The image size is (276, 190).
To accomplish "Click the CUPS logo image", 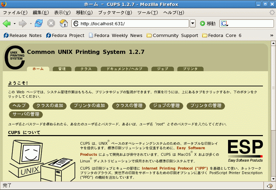I will (15, 57).
